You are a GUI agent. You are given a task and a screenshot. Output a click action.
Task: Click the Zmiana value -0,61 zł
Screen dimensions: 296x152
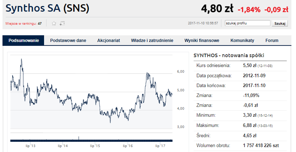pos(250,105)
